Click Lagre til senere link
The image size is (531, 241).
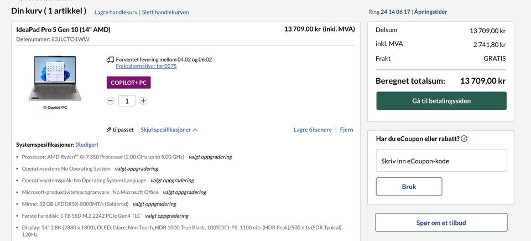(313, 130)
